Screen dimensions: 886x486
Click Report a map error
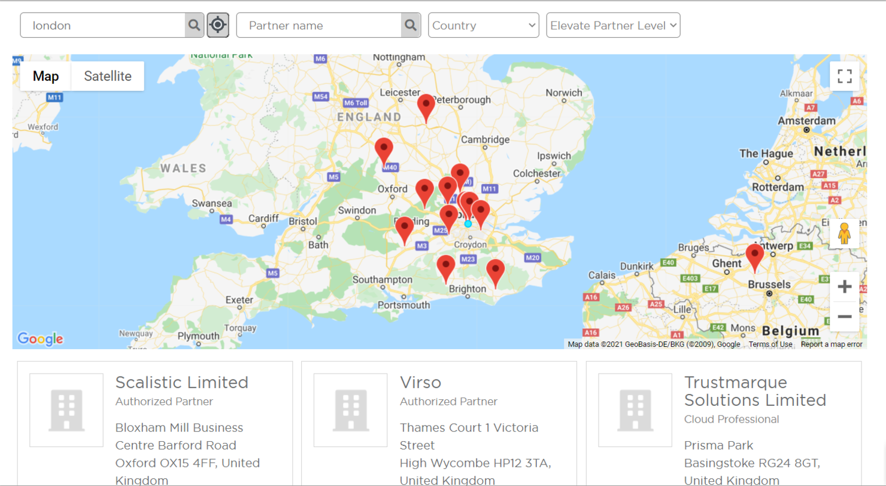831,344
